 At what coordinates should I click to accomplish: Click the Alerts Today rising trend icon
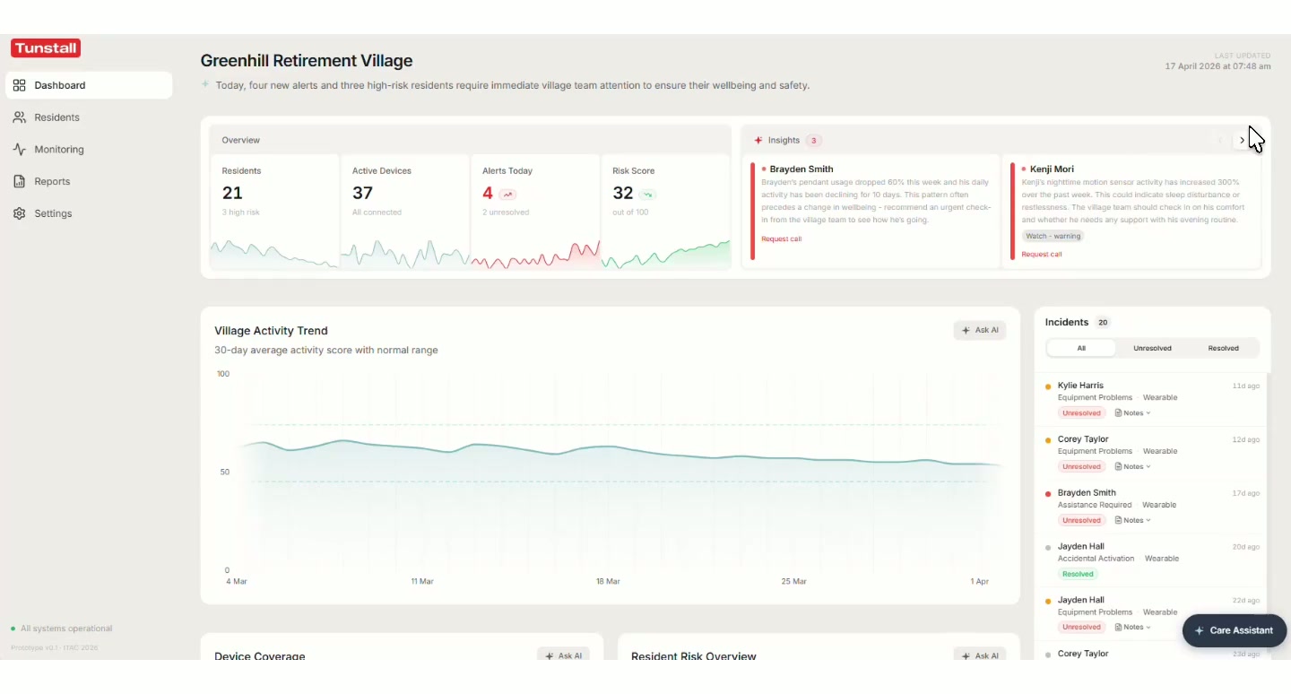click(x=508, y=194)
